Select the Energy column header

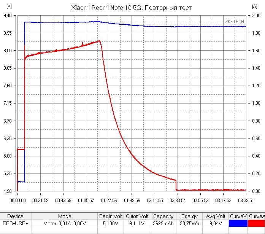(x=189, y=216)
